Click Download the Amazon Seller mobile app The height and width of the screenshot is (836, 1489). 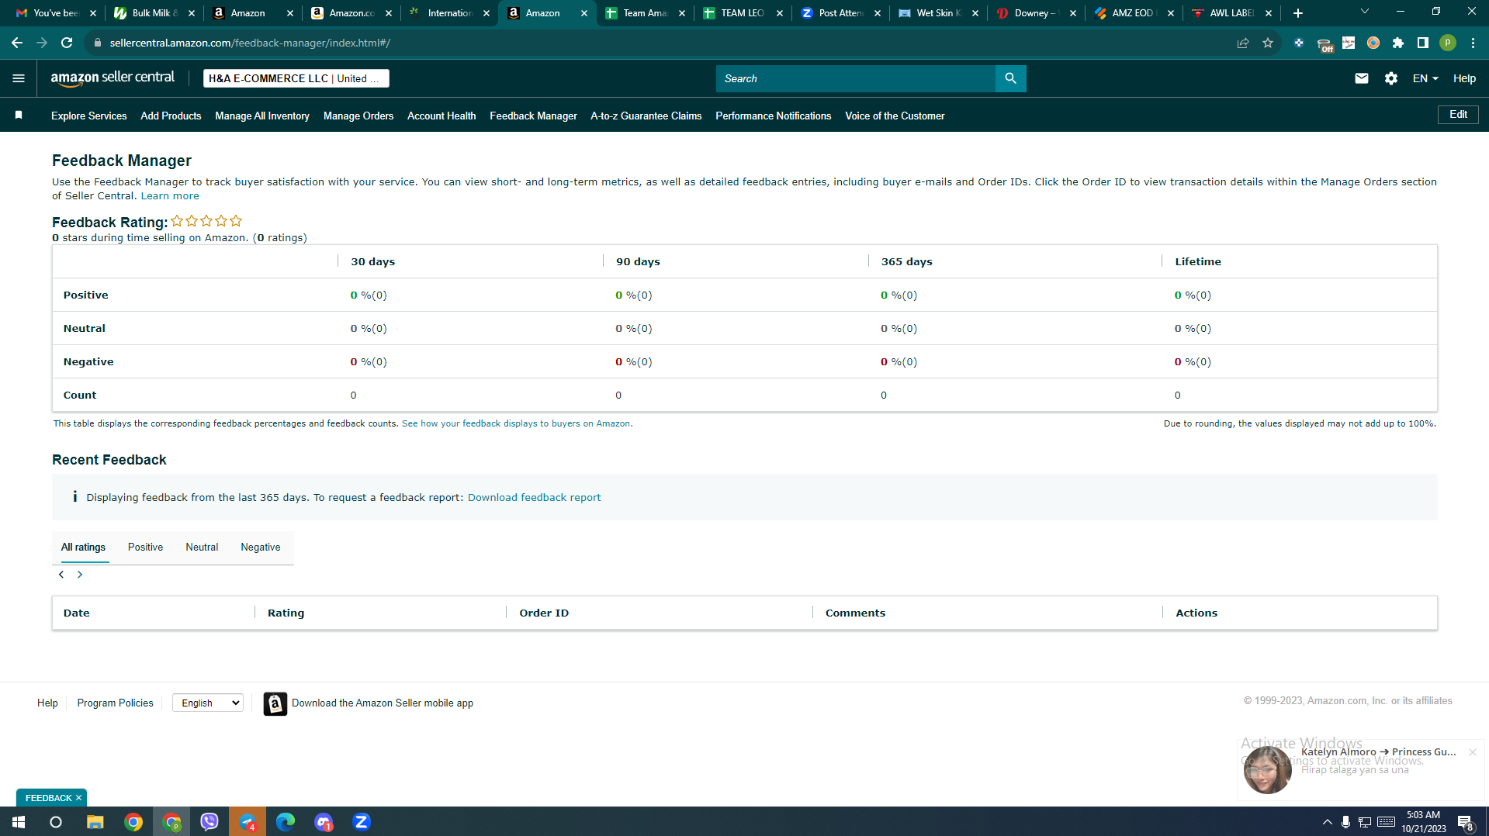(383, 703)
